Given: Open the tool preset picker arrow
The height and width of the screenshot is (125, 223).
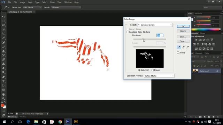Looking at the screenshot, I should pyautogui.click(x=9, y=7).
